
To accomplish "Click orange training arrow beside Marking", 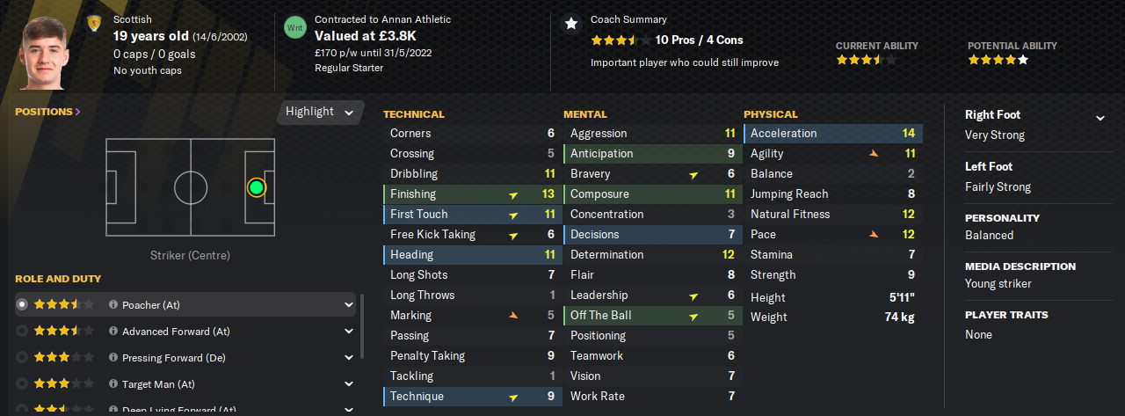I will (x=513, y=315).
